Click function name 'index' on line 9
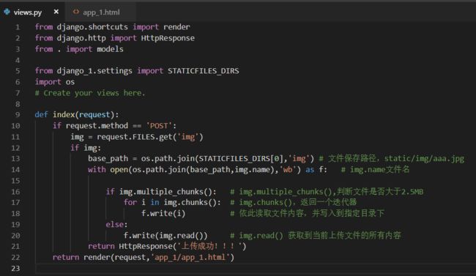 coord(64,115)
